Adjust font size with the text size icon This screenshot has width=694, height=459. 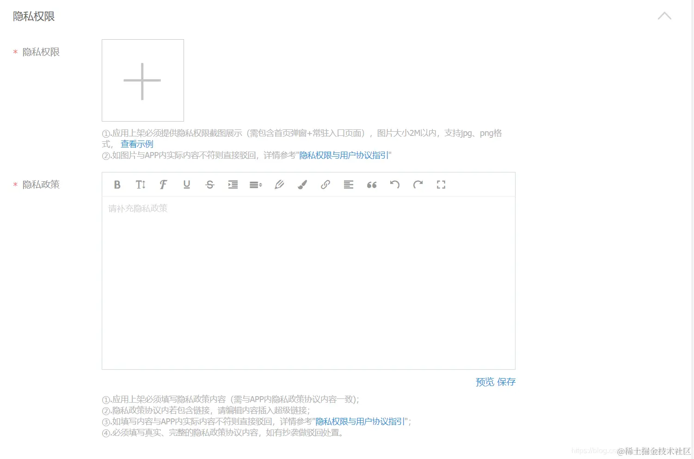140,184
